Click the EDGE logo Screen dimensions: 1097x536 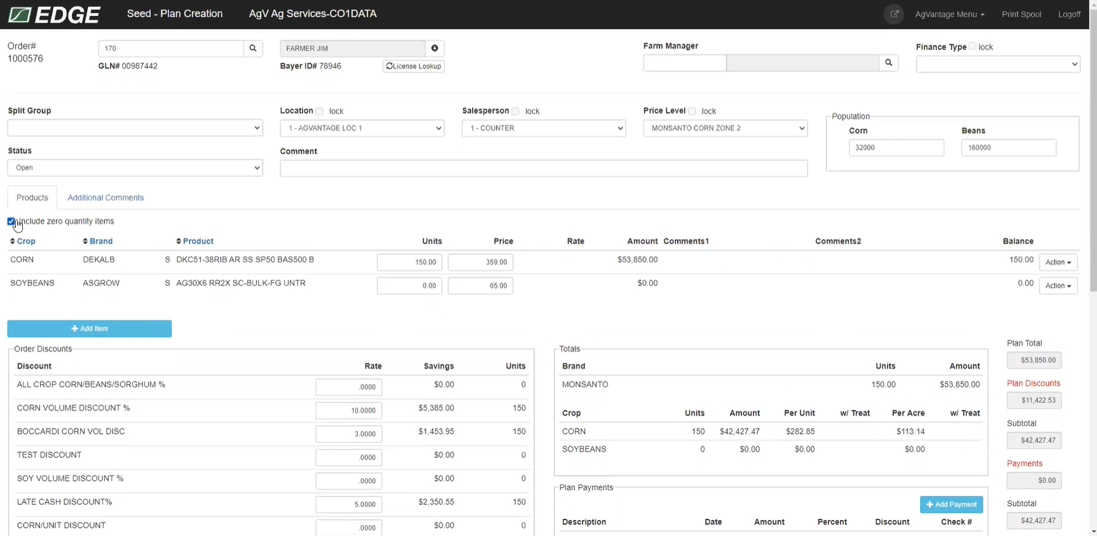pos(54,14)
